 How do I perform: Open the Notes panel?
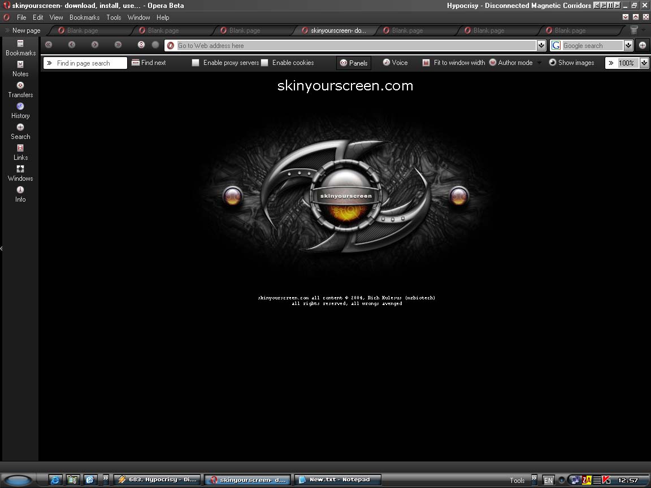click(x=20, y=69)
